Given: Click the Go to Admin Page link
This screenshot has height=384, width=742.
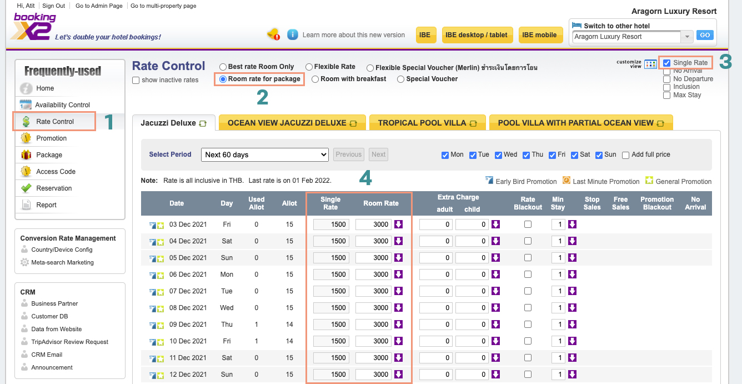Looking at the screenshot, I should pos(98,6).
